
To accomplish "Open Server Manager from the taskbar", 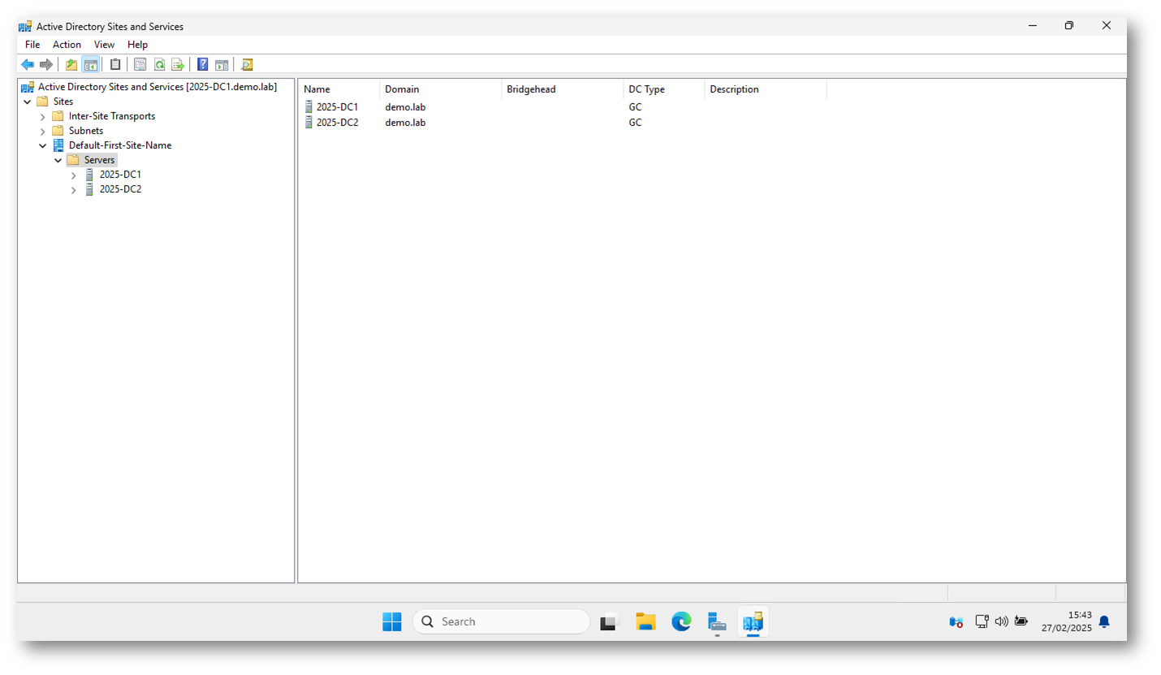I will tap(717, 622).
